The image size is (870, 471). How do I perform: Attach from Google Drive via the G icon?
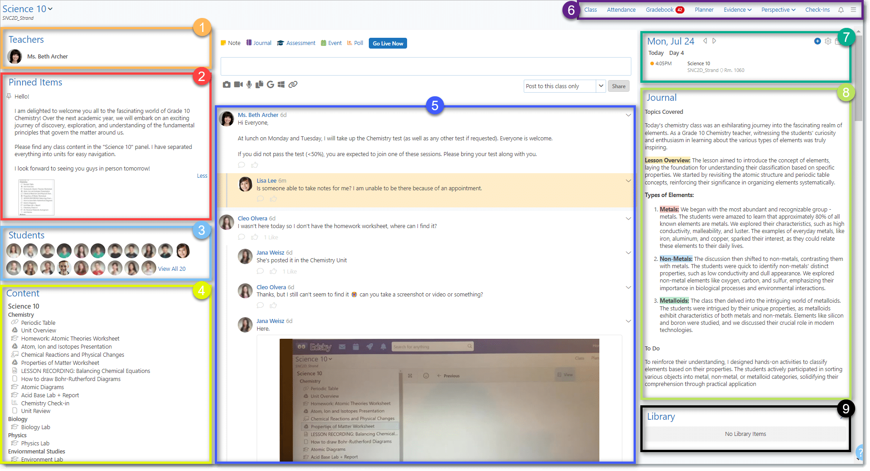(x=270, y=85)
